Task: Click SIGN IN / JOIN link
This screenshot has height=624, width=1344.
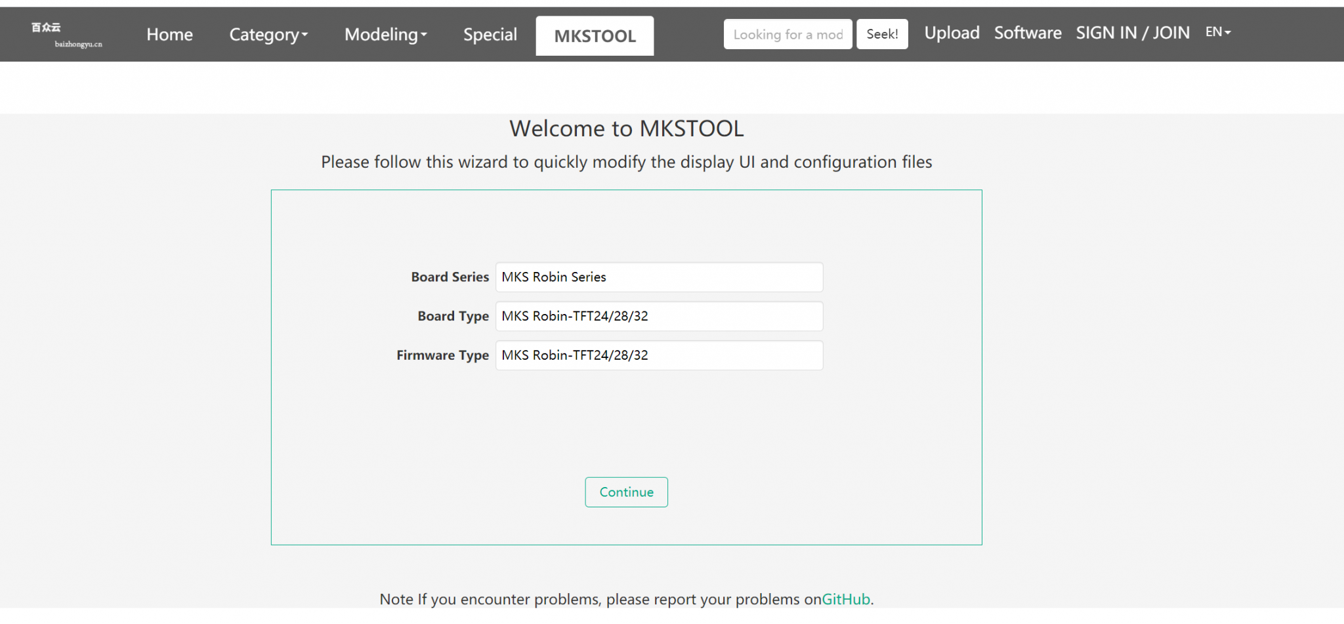Action: coord(1133,33)
